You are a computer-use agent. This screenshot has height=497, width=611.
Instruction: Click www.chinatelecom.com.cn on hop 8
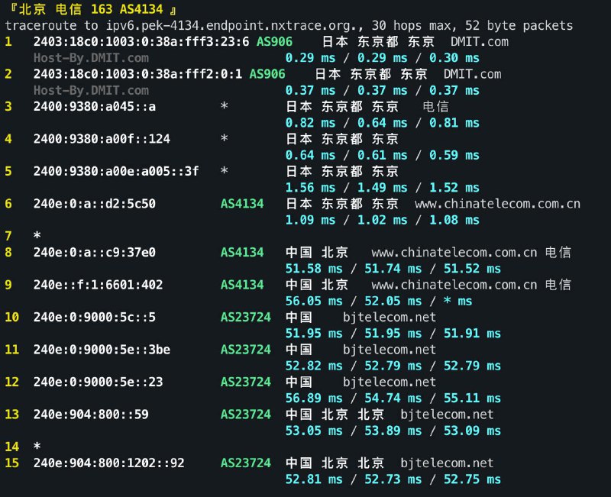pyautogui.click(x=454, y=253)
